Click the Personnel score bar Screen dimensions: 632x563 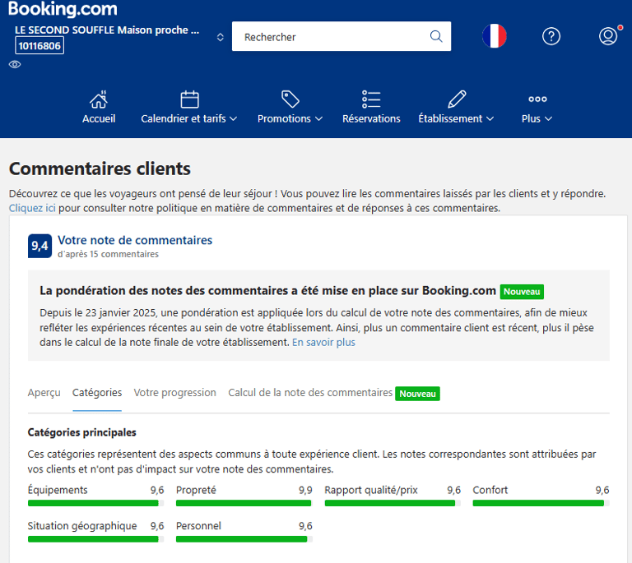tap(244, 539)
